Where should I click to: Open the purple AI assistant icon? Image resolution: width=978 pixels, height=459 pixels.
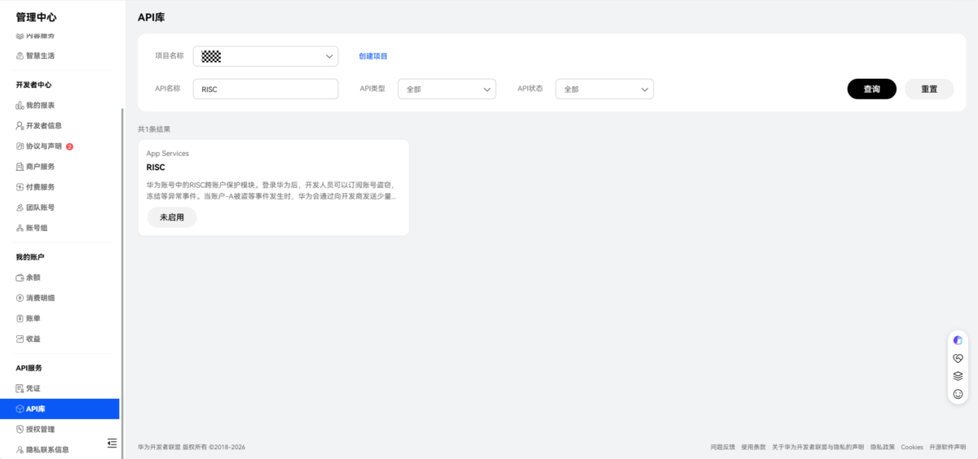click(958, 340)
